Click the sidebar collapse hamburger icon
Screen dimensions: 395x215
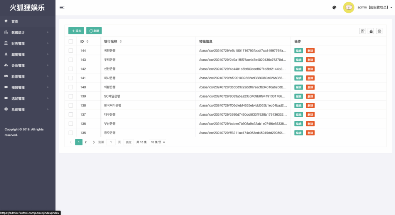point(62,7)
